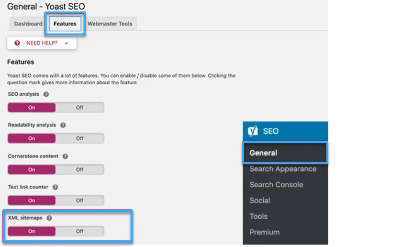402x247 pixels.
Task: Open Cornerstone content help question mark
Action: (x=65, y=156)
